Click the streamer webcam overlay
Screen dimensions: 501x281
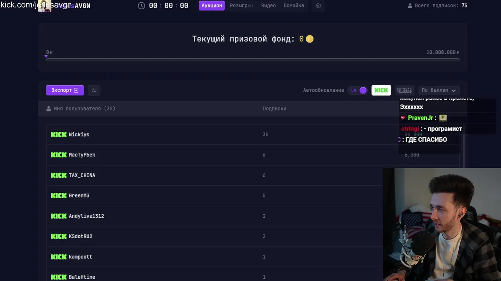coord(442,224)
